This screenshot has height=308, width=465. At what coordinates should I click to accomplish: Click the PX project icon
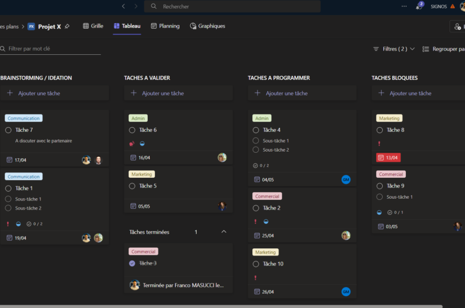(31, 26)
